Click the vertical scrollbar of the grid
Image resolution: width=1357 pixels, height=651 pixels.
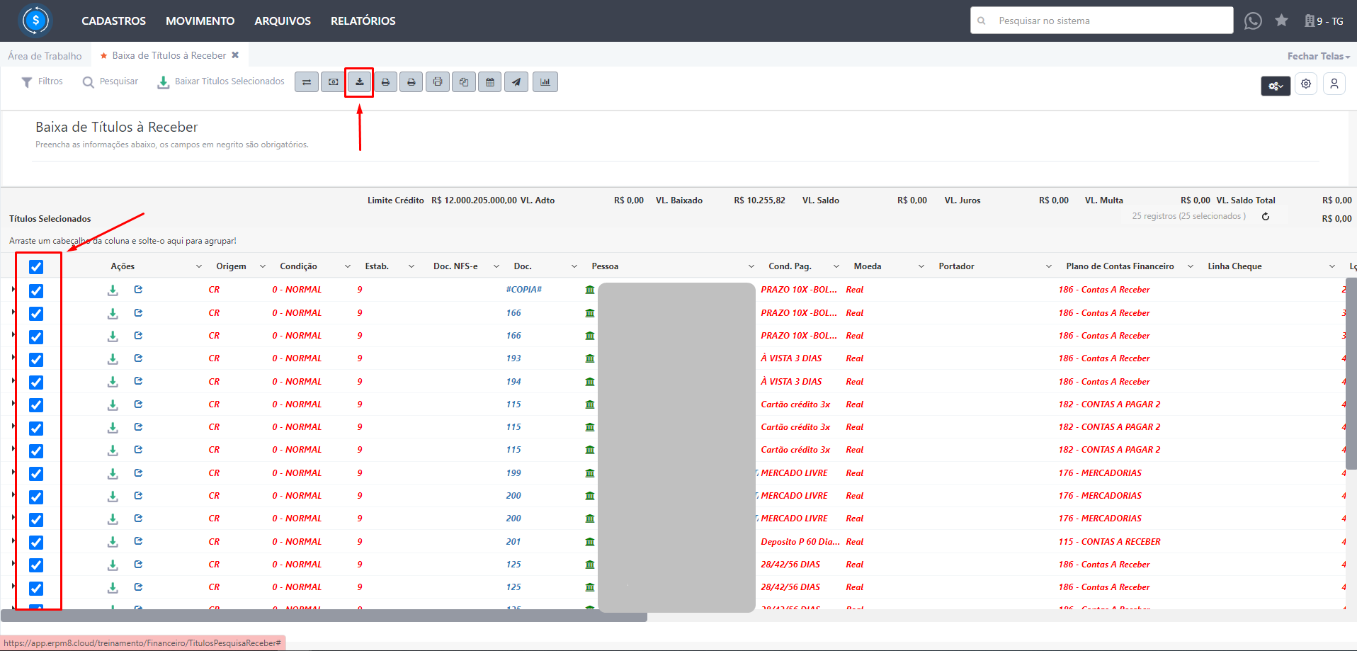point(1351,373)
